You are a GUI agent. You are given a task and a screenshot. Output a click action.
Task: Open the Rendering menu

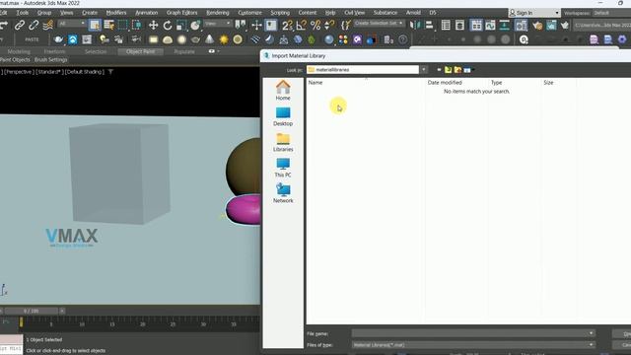coord(217,13)
